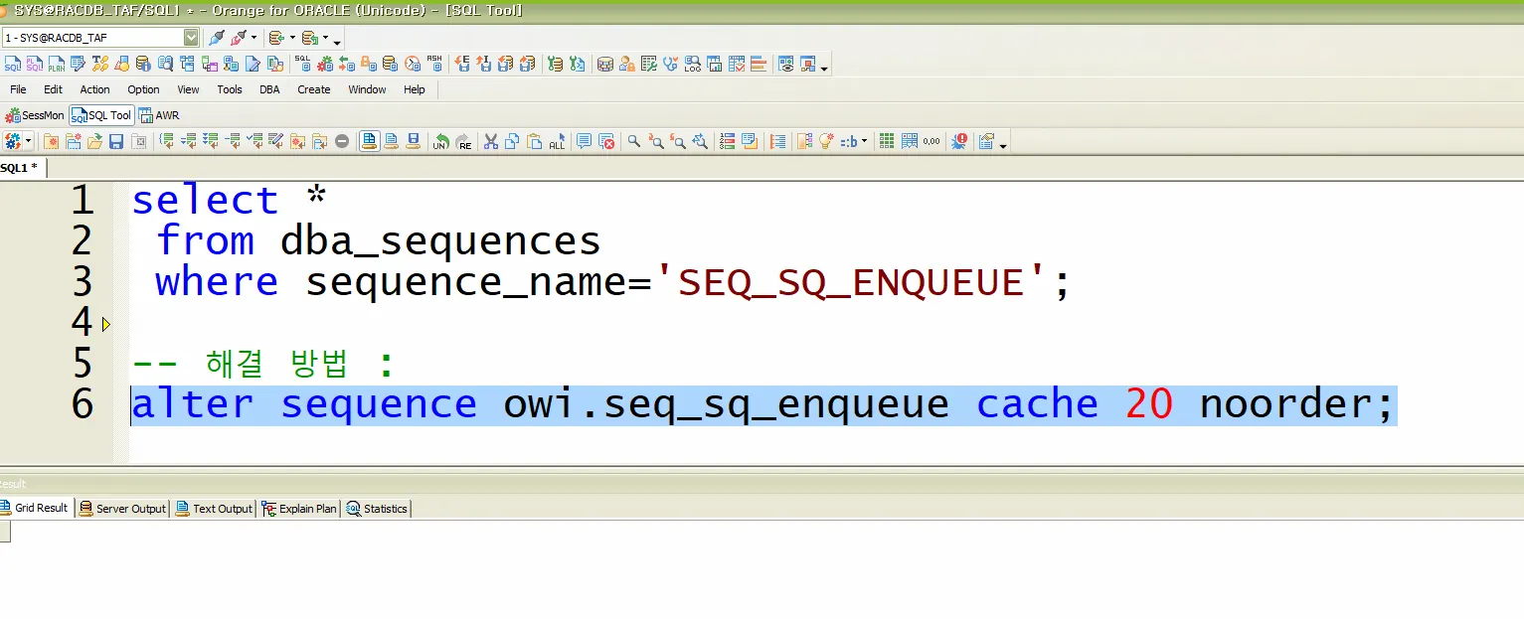Save the SQL script with floppy icon
Screen dimensions: 1524x619
pos(116,142)
